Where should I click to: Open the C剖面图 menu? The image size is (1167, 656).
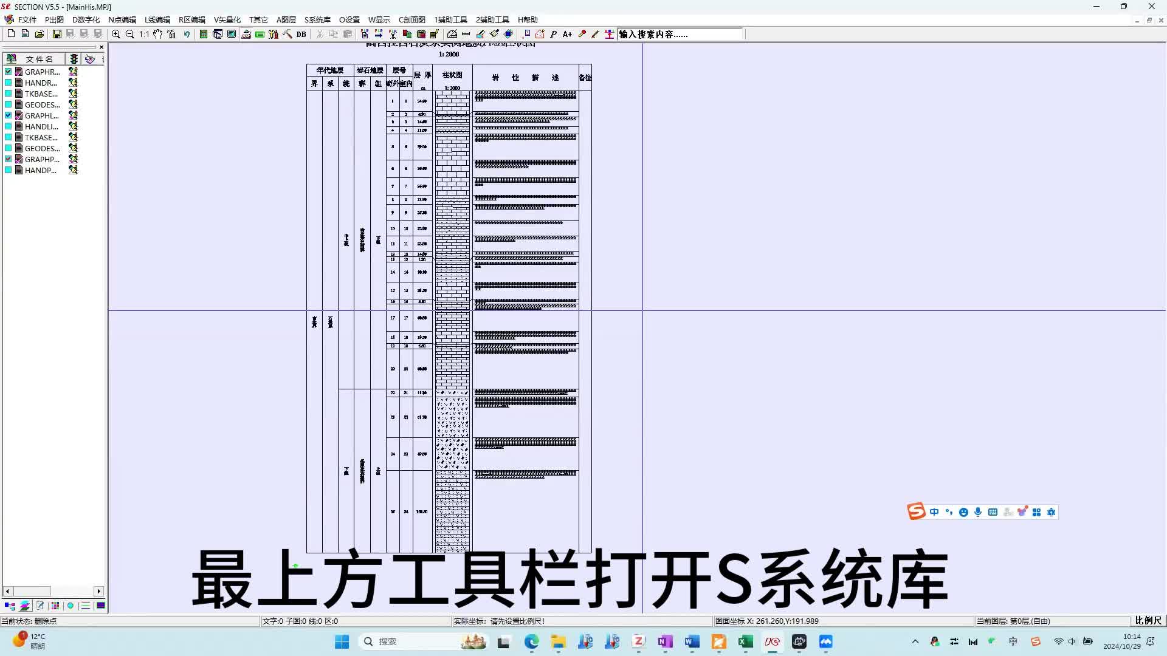(412, 20)
